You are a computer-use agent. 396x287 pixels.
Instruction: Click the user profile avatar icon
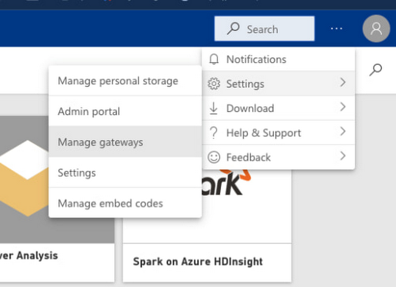376,29
